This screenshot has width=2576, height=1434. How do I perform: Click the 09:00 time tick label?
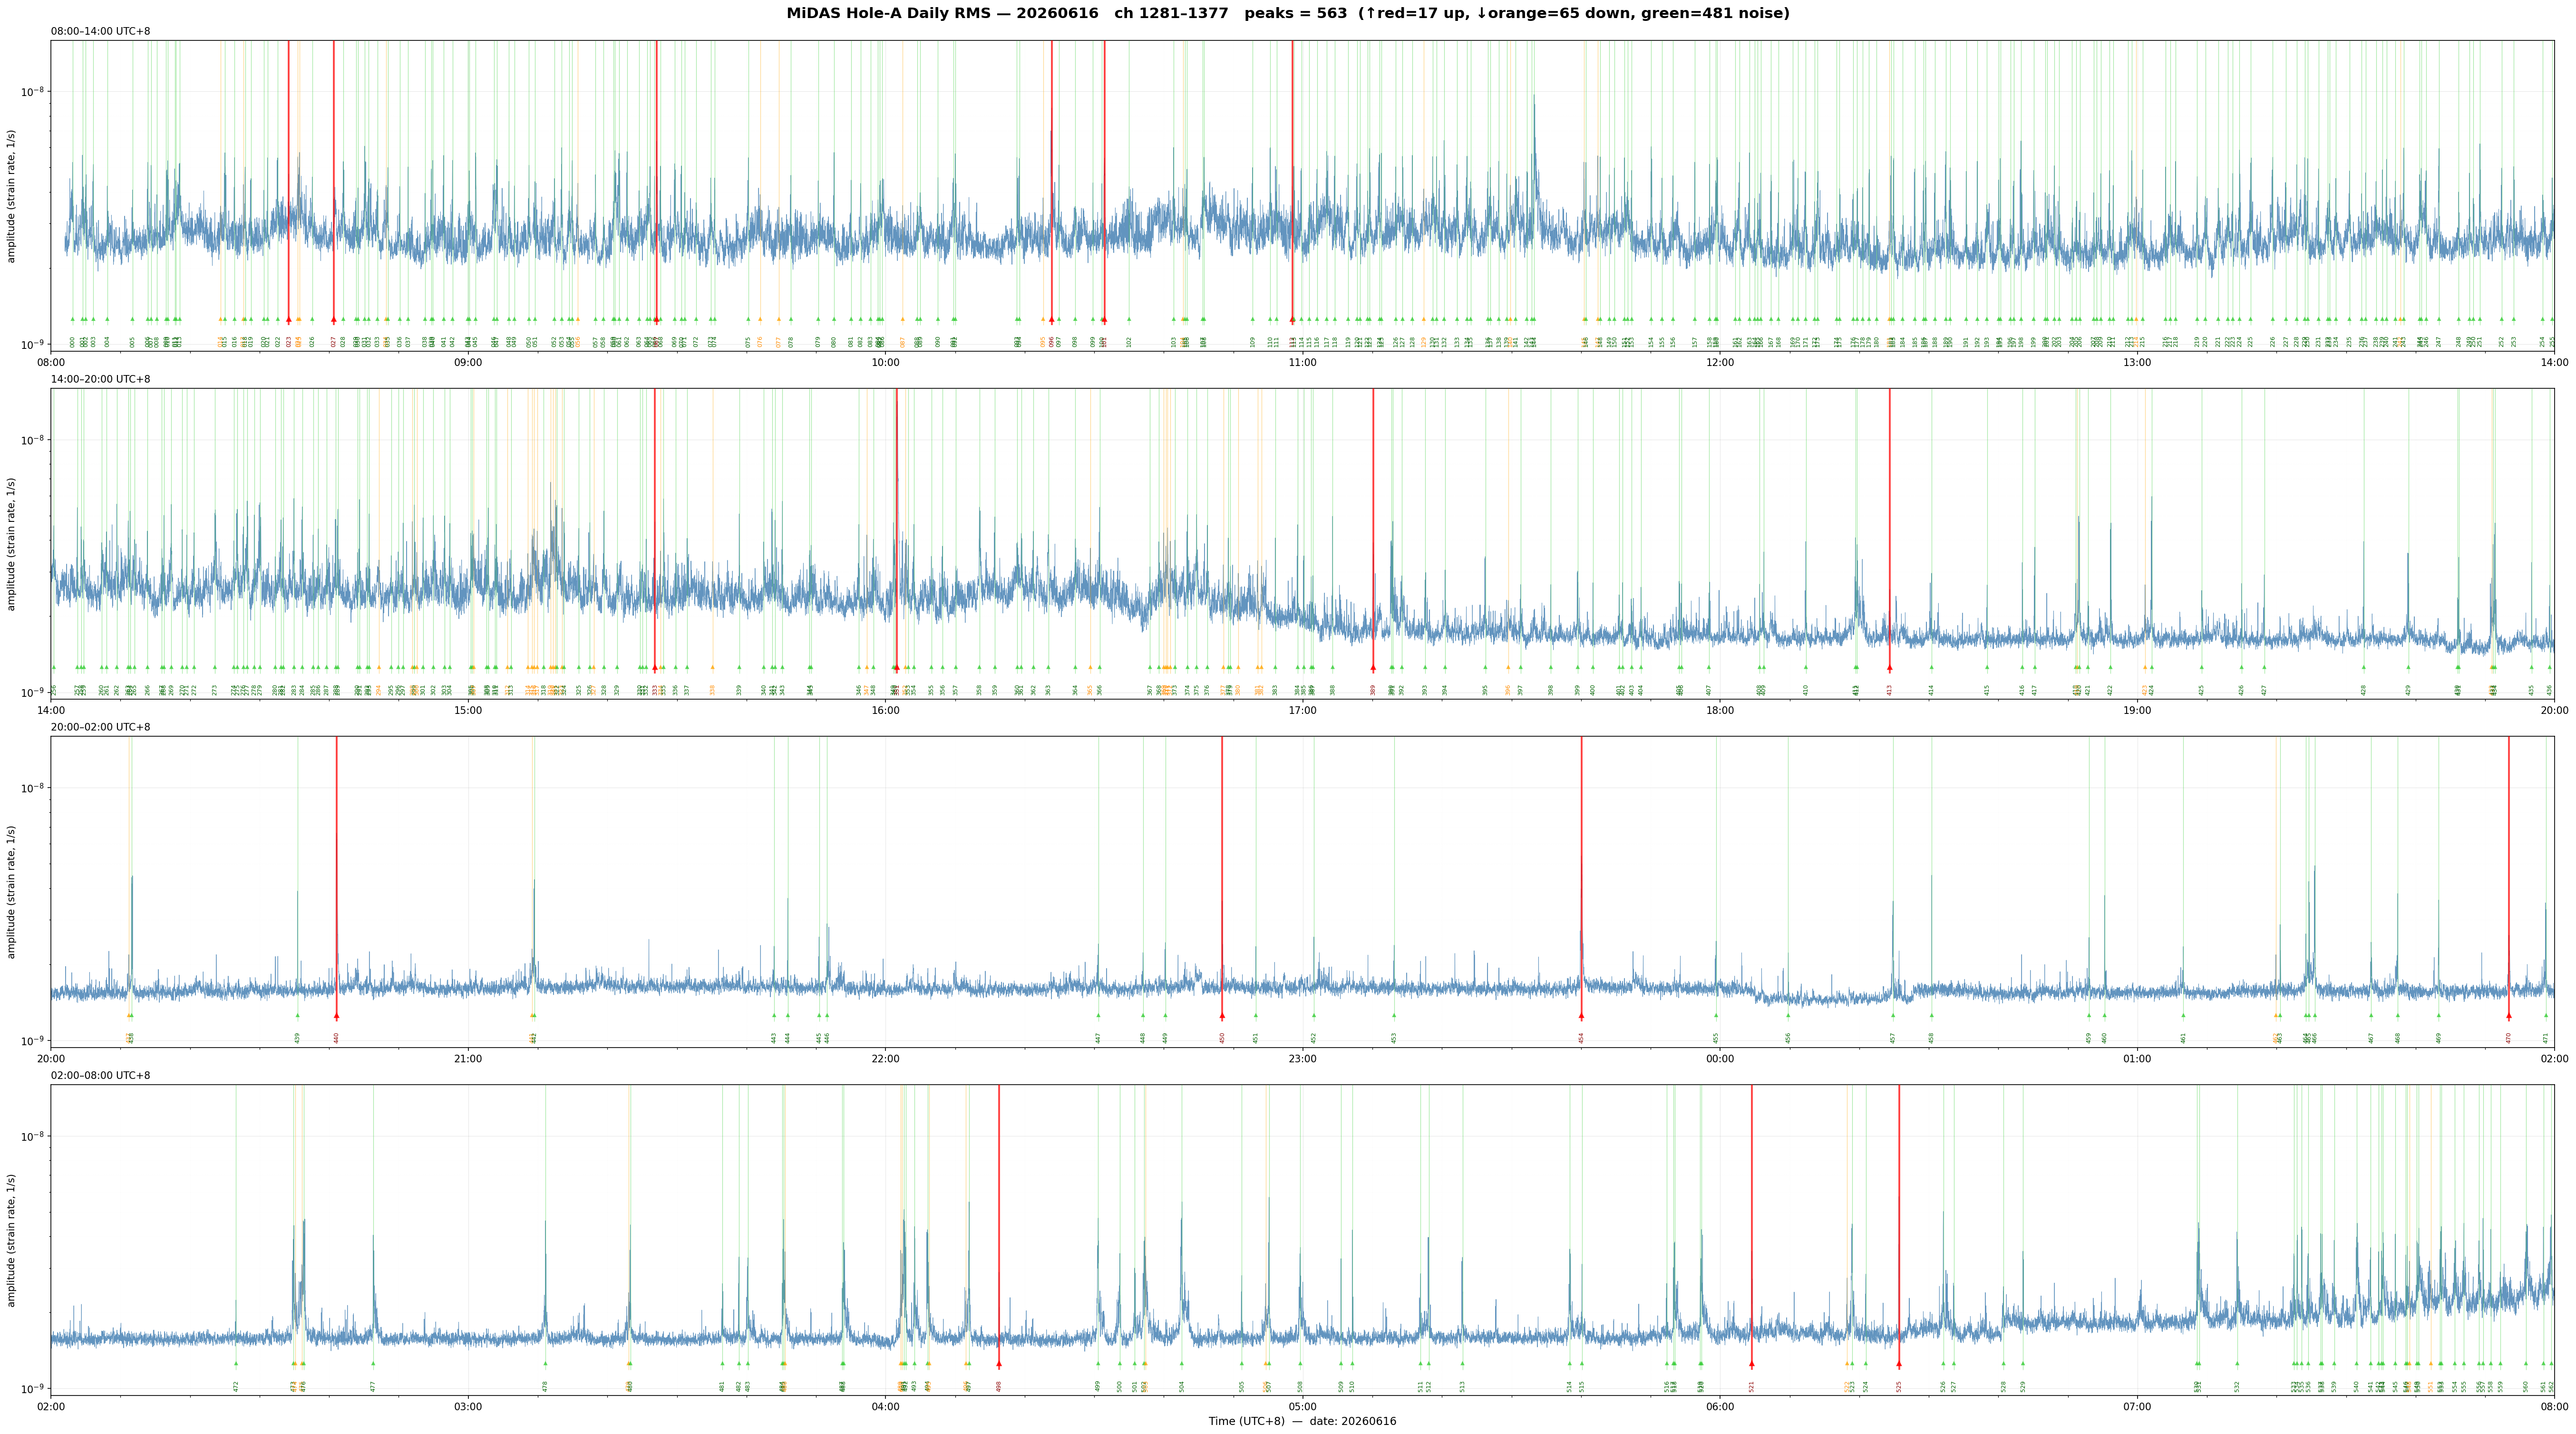click(468, 362)
